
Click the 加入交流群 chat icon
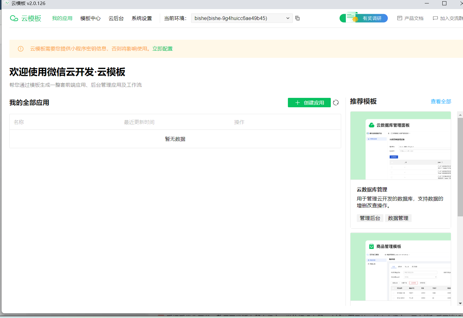click(435, 18)
